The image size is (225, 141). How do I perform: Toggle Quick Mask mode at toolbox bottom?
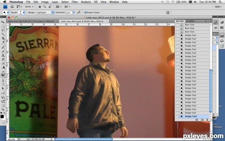pos(3,123)
